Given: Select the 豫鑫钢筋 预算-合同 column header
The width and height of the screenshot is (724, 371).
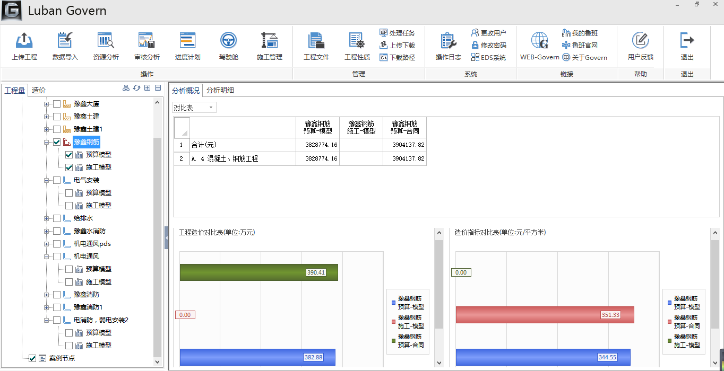Looking at the screenshot, I should [405, 128].
